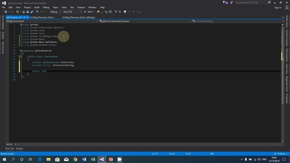
Task: Open the Build menu
Action: tap(37, 7)
